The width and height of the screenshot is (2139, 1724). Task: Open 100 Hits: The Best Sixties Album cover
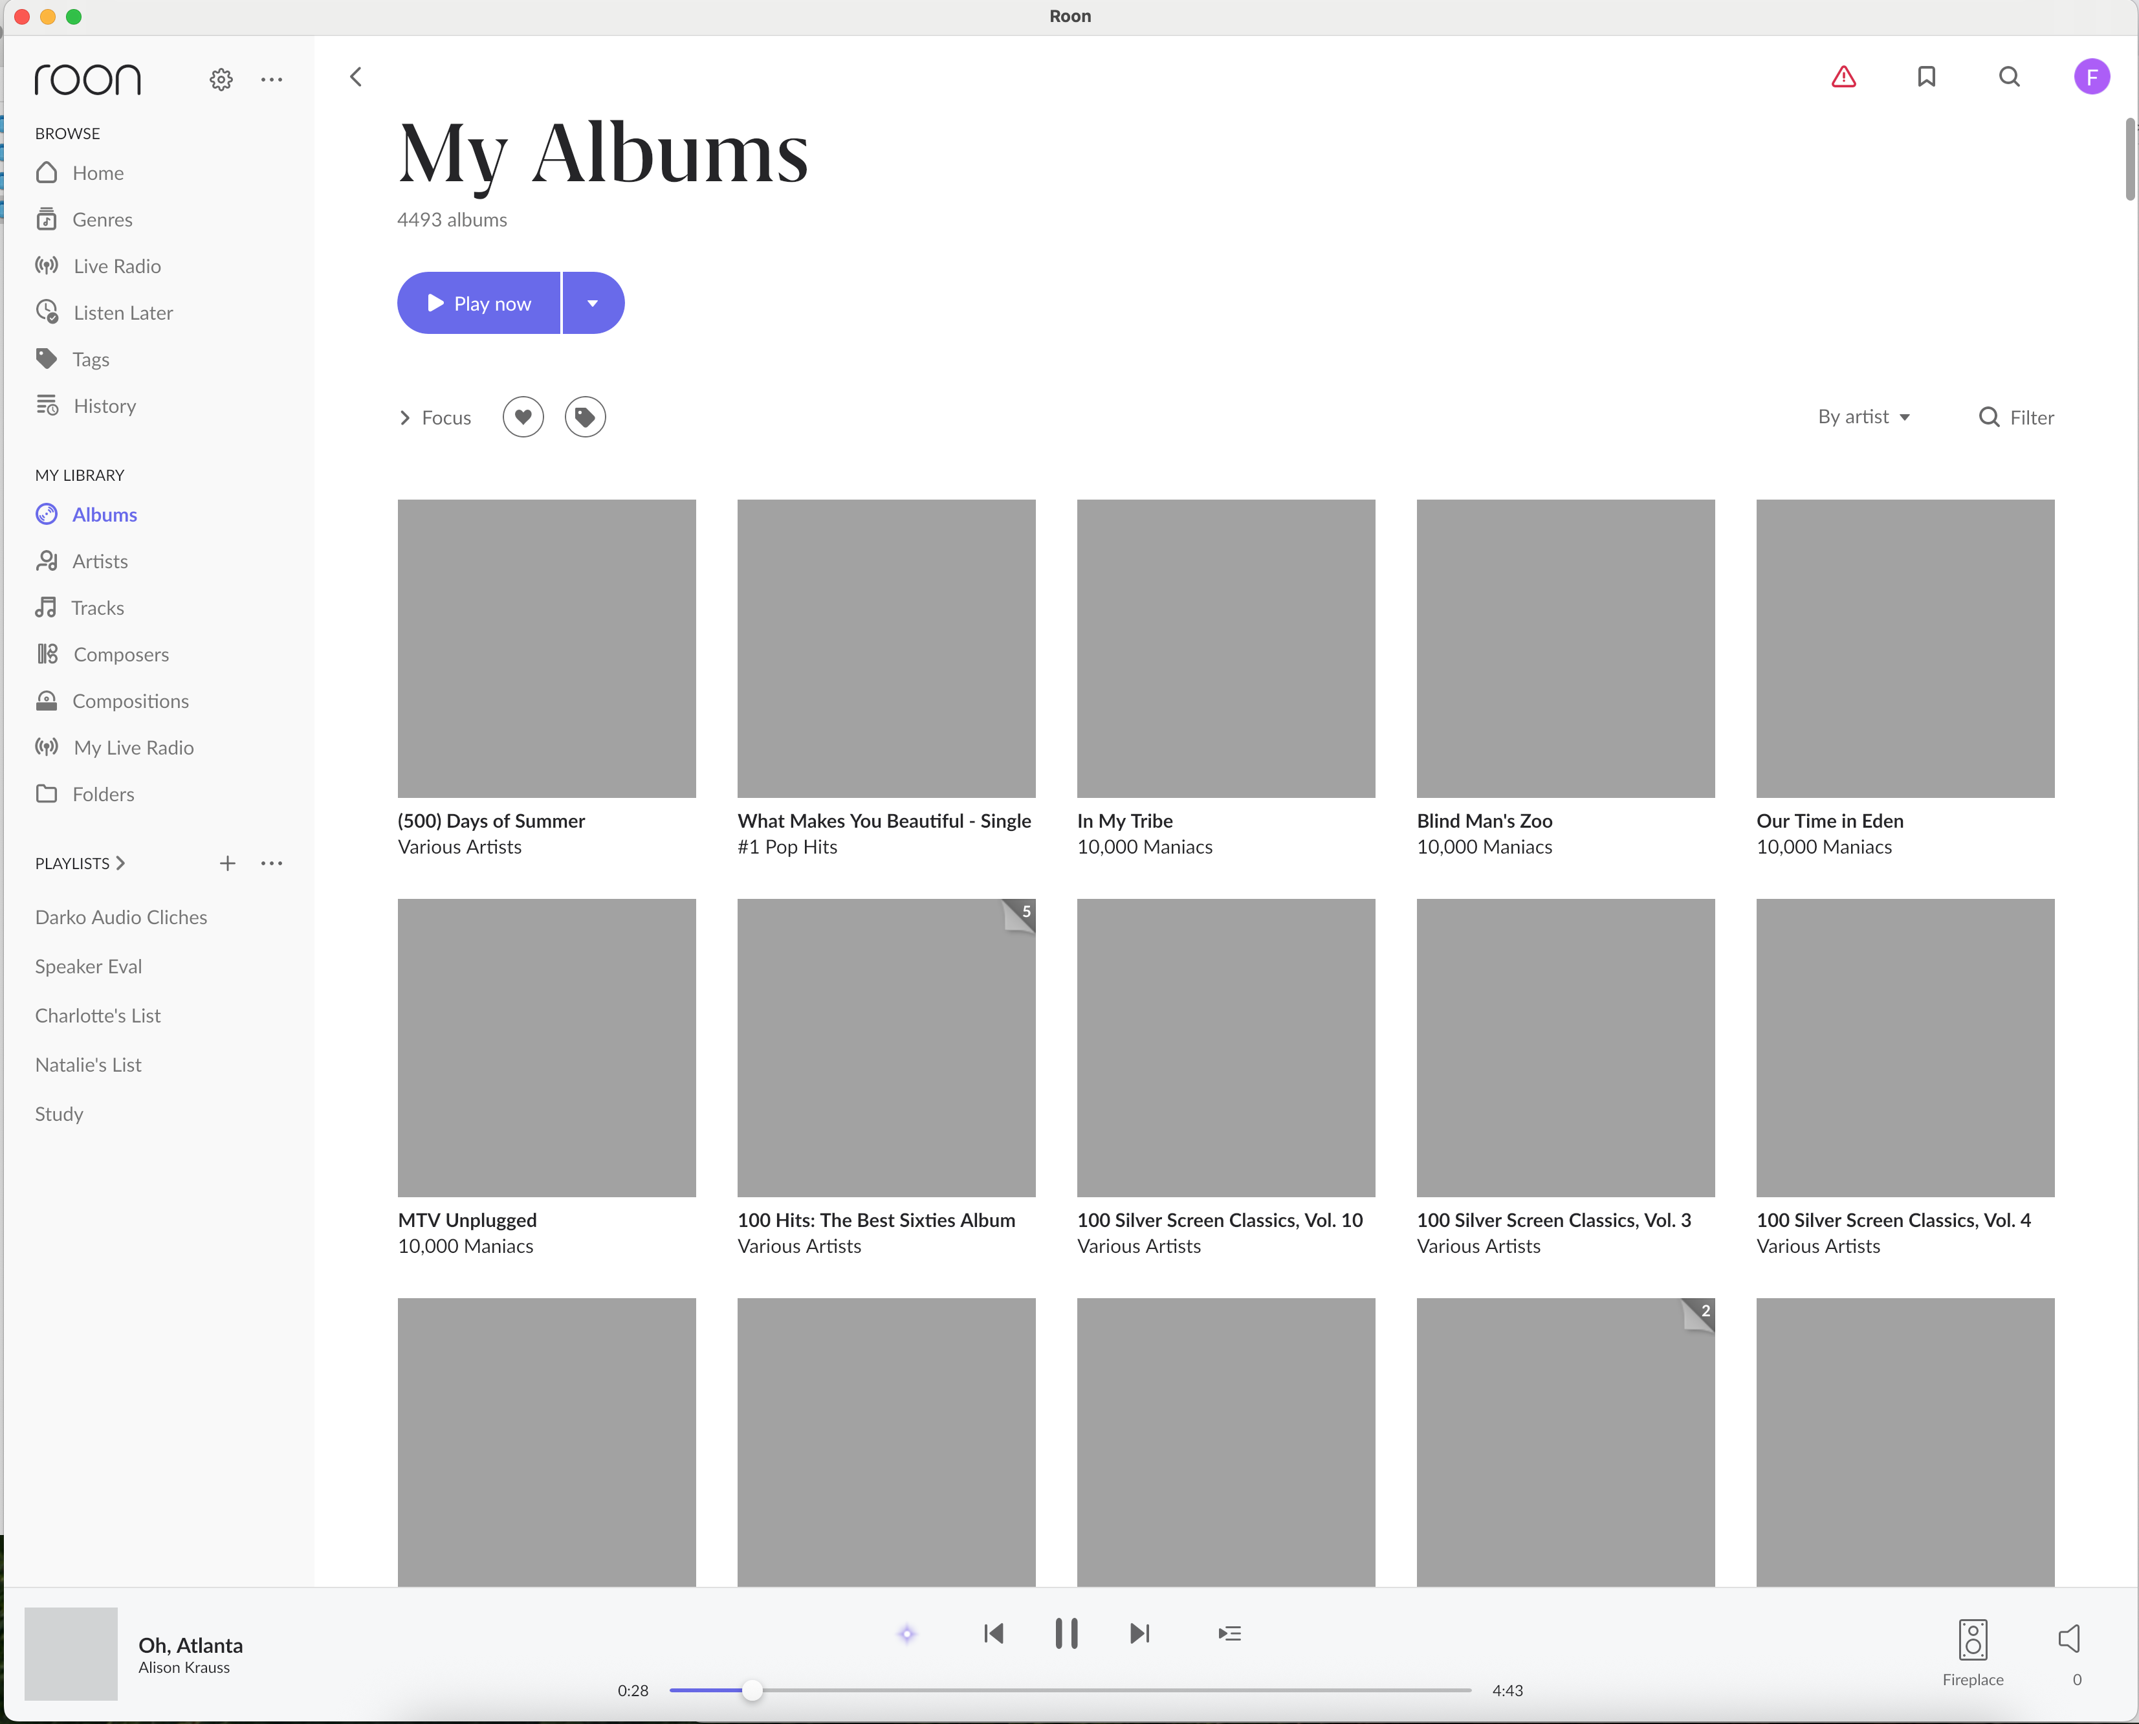point(887,1048)
